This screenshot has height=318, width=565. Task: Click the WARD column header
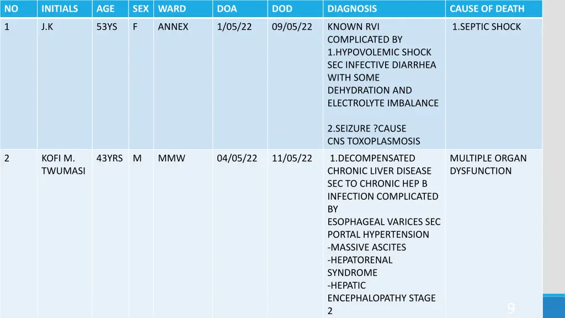183,9
